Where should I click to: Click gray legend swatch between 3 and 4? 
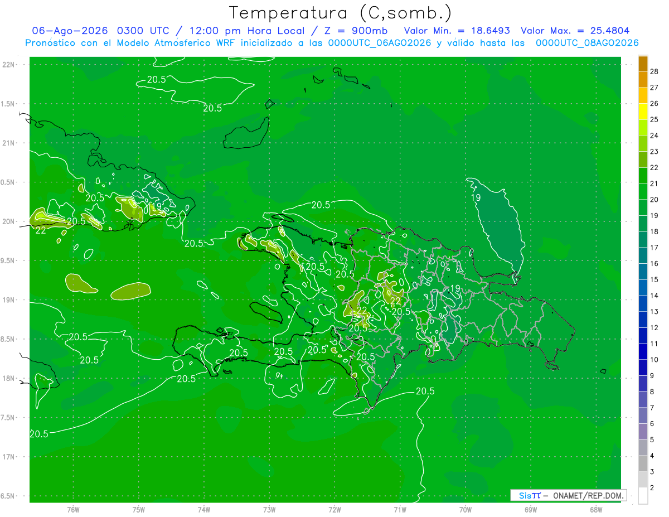[643, 464]
